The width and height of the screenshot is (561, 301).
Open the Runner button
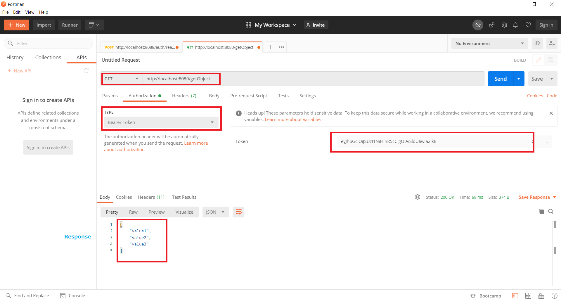click(x=70, y=25)
